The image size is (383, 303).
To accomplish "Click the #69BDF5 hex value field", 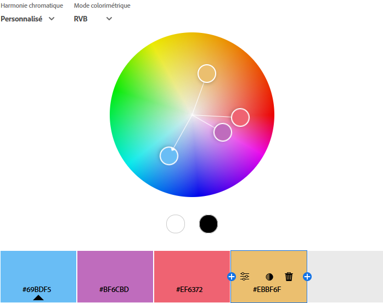I will point(37,289).
